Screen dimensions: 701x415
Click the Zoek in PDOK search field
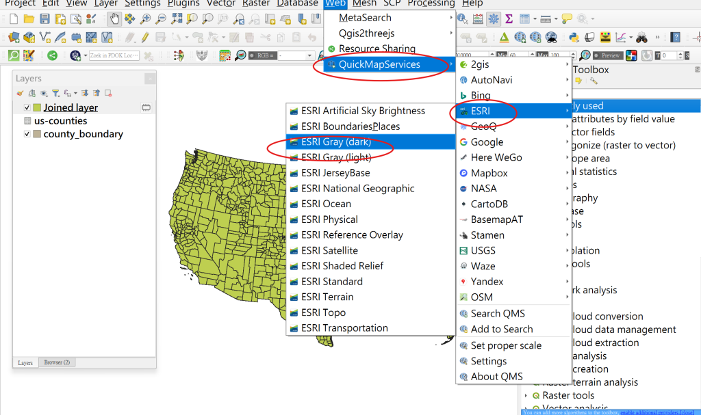pos(114,55)
